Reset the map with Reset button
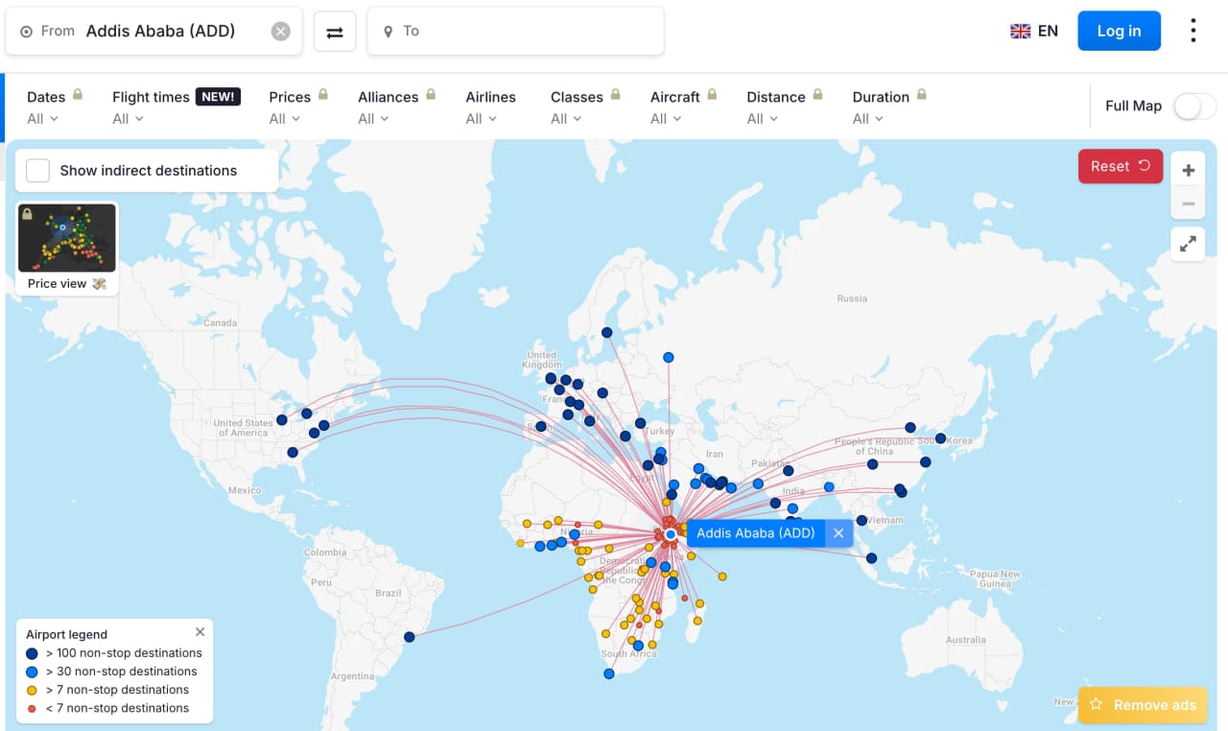The height and width of the screenshot is (731, 1228). click(1120, 166)
